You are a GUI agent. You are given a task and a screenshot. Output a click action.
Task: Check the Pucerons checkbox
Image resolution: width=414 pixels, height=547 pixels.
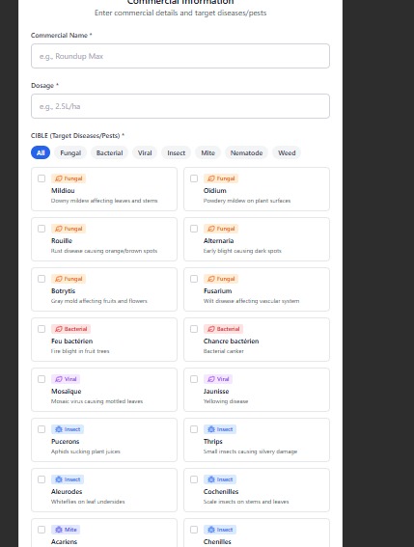(41, 429)
